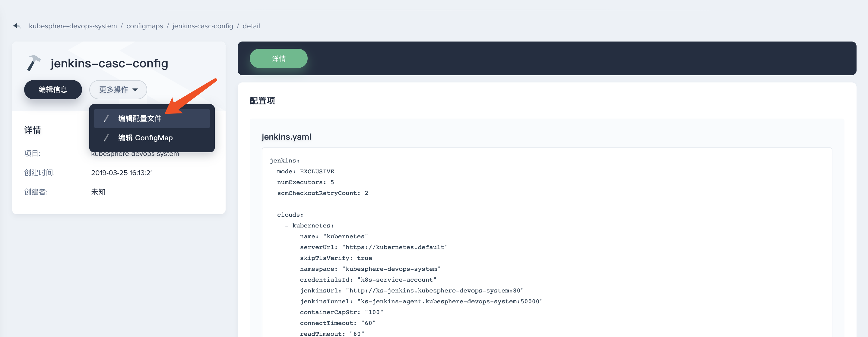This screenshot has width=868, height=337.
Task: Select 编辑配置文件 from the menu
Action: [x=140, y=118]
